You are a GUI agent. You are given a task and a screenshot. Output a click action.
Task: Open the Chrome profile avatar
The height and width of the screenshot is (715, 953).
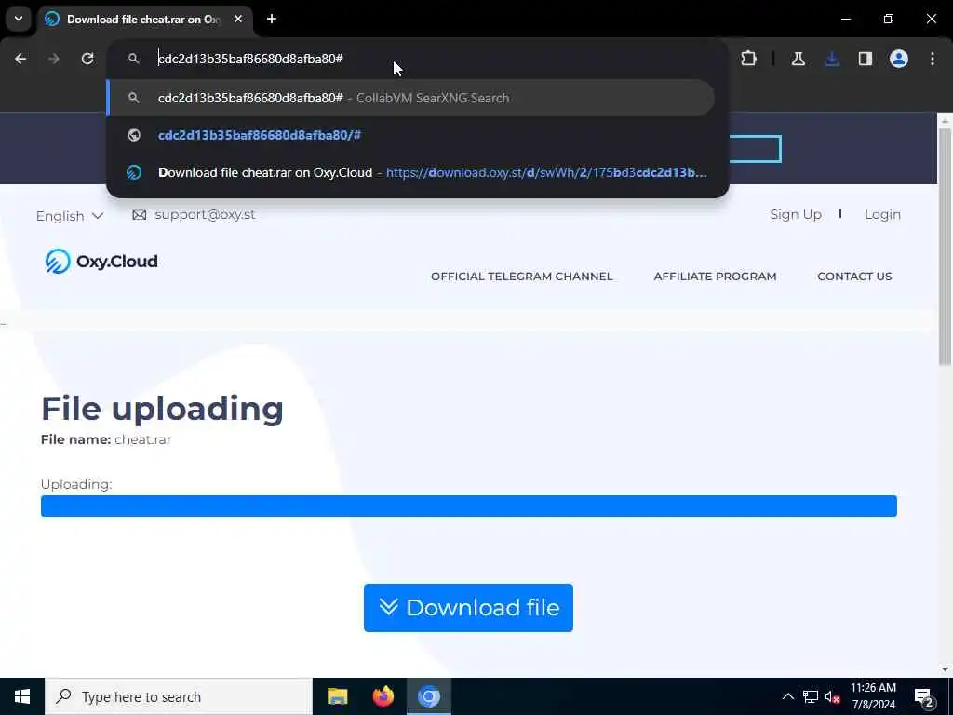pos(898,59)
